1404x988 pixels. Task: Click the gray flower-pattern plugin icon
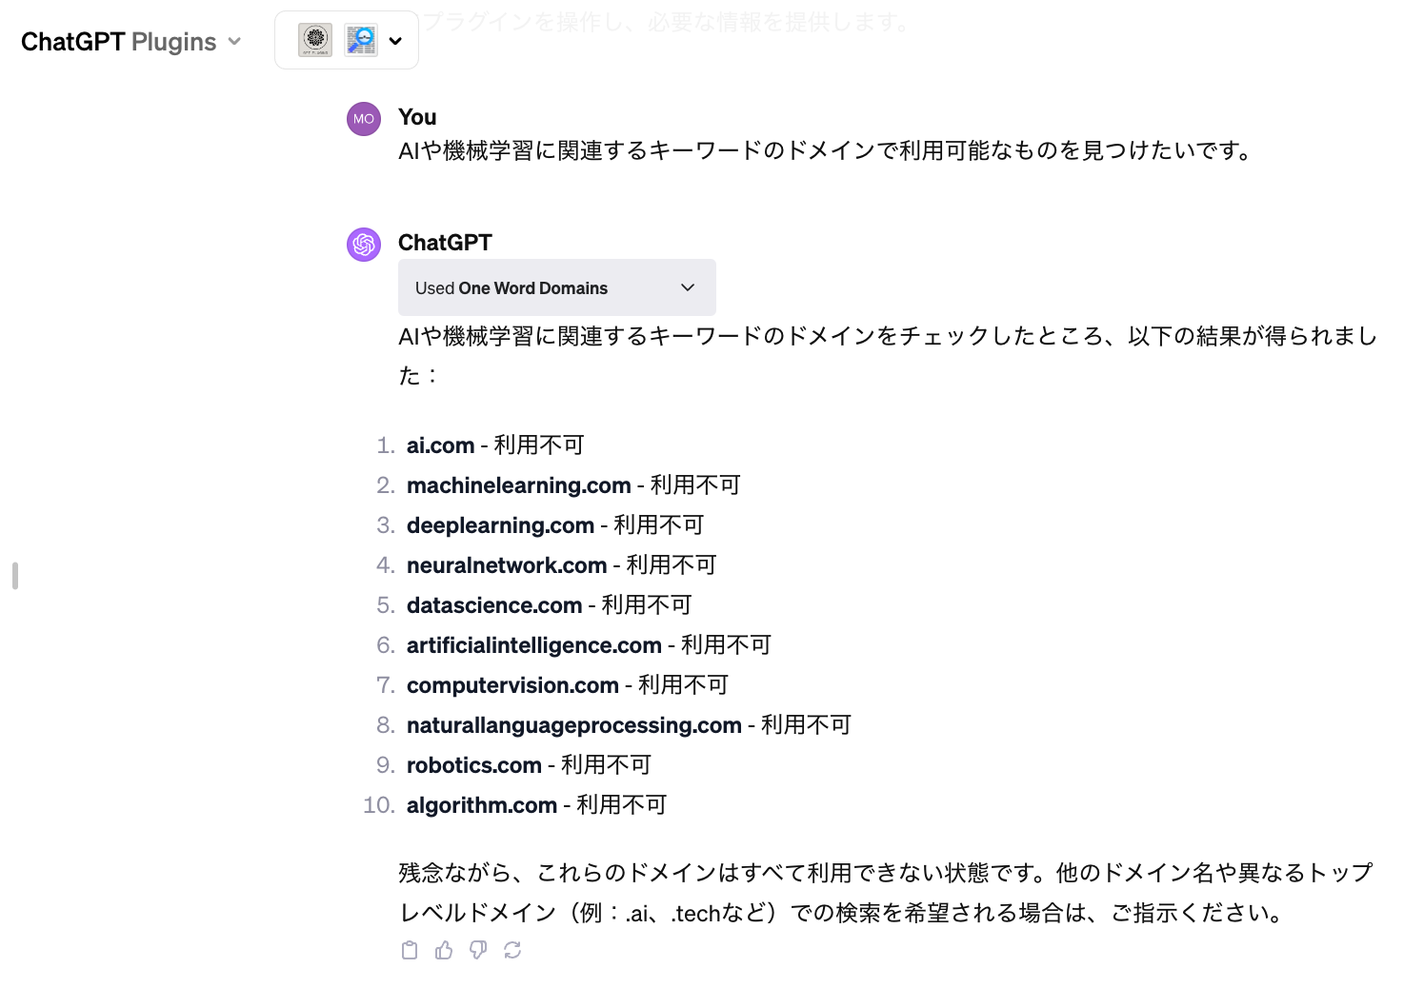pos(315,40)
